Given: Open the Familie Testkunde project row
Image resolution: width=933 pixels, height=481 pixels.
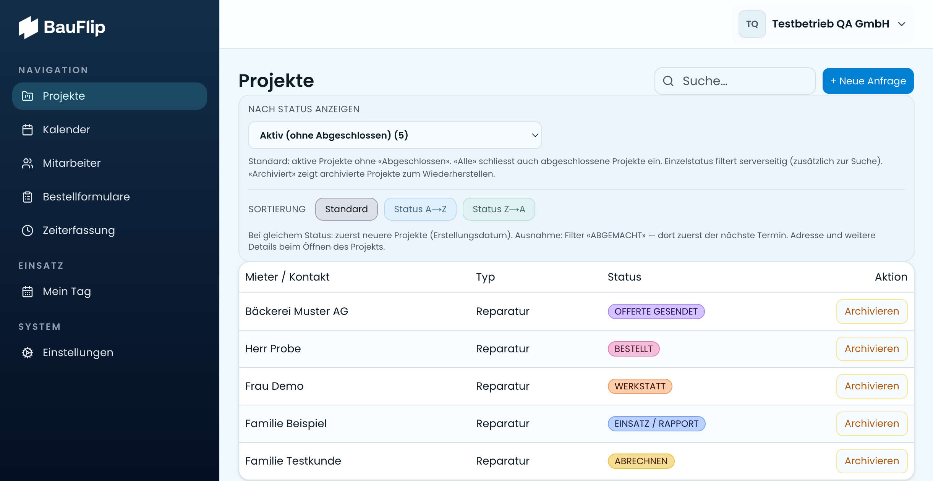Looking at the screenshot, I should (576, 461).
